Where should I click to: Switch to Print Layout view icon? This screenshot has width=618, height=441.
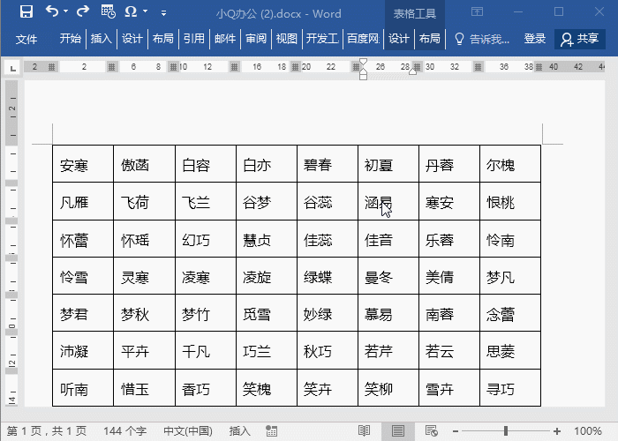tap(397, 430)
